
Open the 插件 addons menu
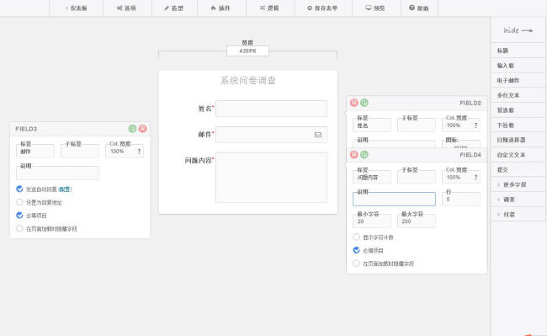pos(221,8)
